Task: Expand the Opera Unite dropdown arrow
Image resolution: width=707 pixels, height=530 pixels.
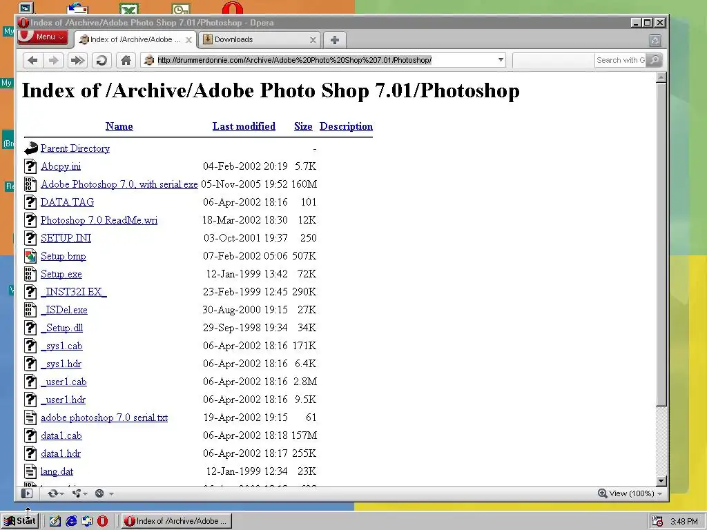Action: point(86,494)
